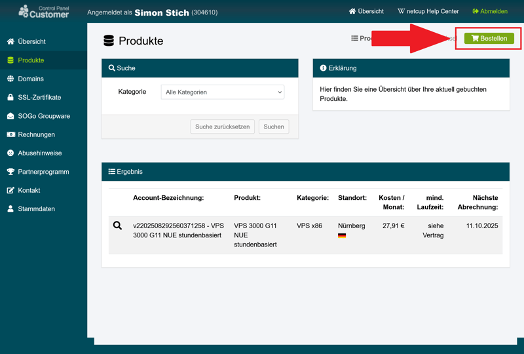Click Abmelden to log out

[490, 11]
